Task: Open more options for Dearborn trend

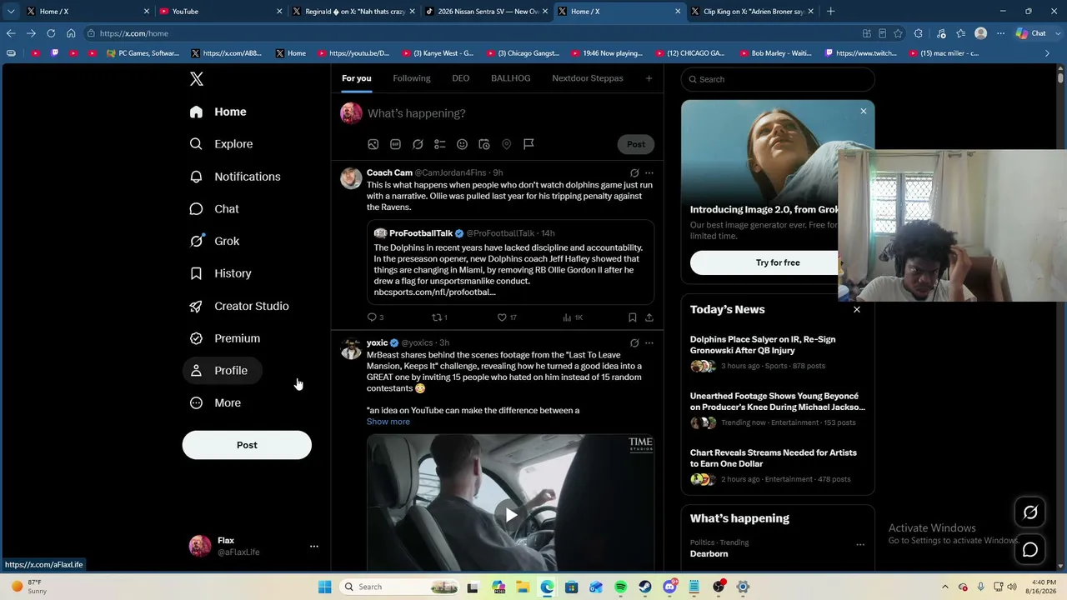Action: (860, 545)
